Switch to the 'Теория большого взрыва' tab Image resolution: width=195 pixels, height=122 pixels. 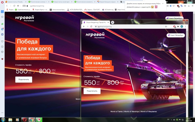[108, 2]
